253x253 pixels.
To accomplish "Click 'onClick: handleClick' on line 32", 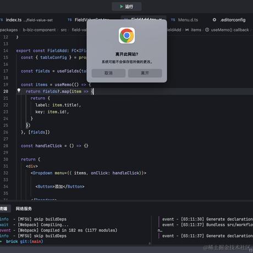I will coord(115,173).
